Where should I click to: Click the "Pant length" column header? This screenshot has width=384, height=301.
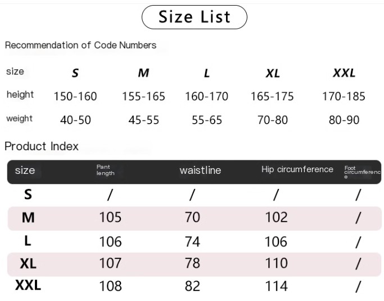pos(105,170)
